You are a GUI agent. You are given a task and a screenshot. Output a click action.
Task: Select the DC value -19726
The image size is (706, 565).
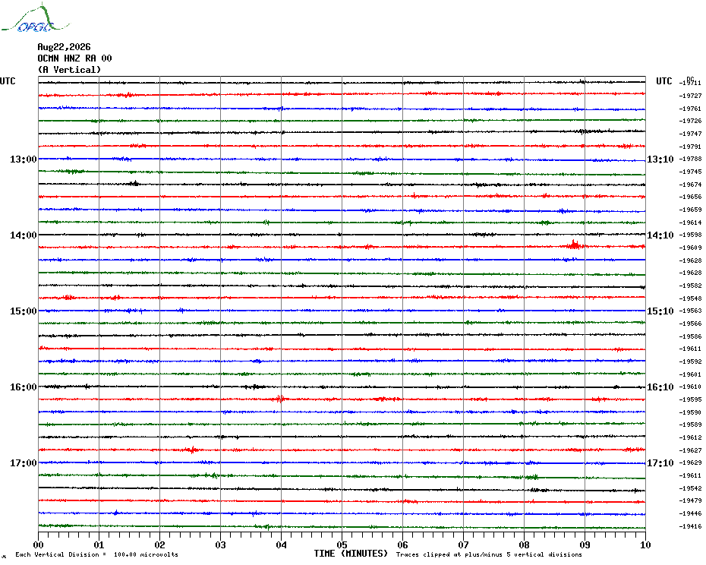pos(690,122)
